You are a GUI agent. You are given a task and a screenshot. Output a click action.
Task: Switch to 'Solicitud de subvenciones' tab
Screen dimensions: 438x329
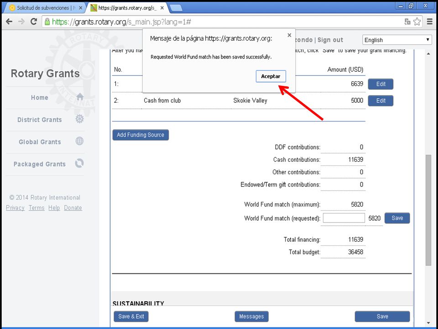[45, 8]
